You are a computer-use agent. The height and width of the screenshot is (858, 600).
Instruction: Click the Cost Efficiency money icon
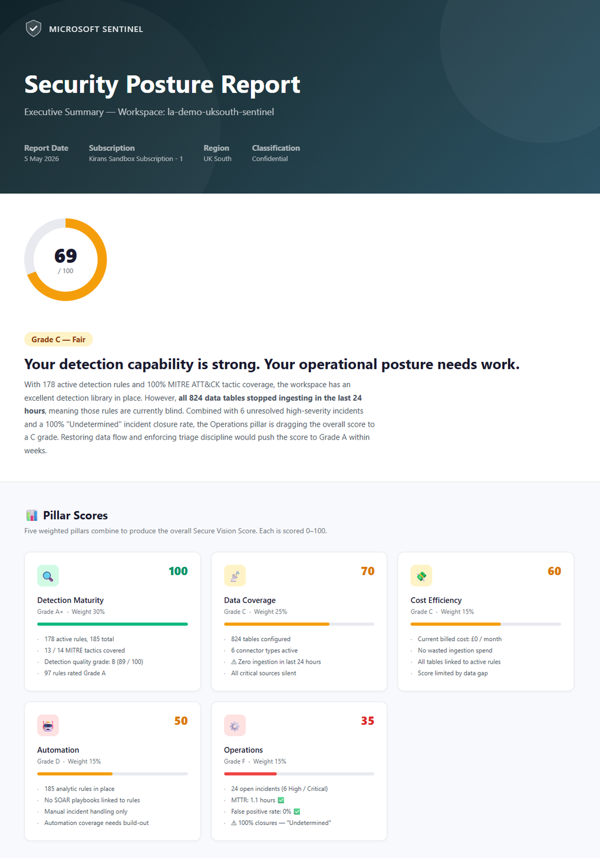pyautogui.click(x=421, y=576)
